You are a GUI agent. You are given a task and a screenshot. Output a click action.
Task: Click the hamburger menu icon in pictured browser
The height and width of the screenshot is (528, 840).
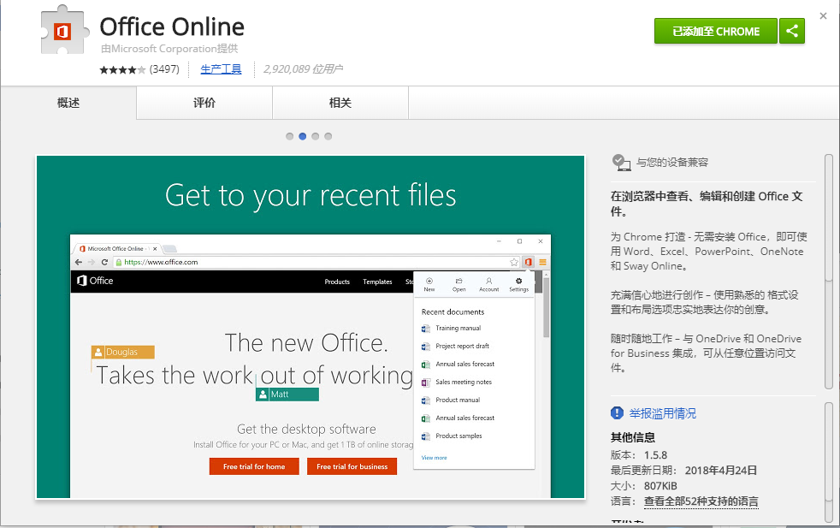click(542, 262)
